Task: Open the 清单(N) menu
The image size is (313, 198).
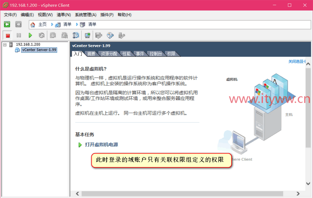Action: coord(64,15)
